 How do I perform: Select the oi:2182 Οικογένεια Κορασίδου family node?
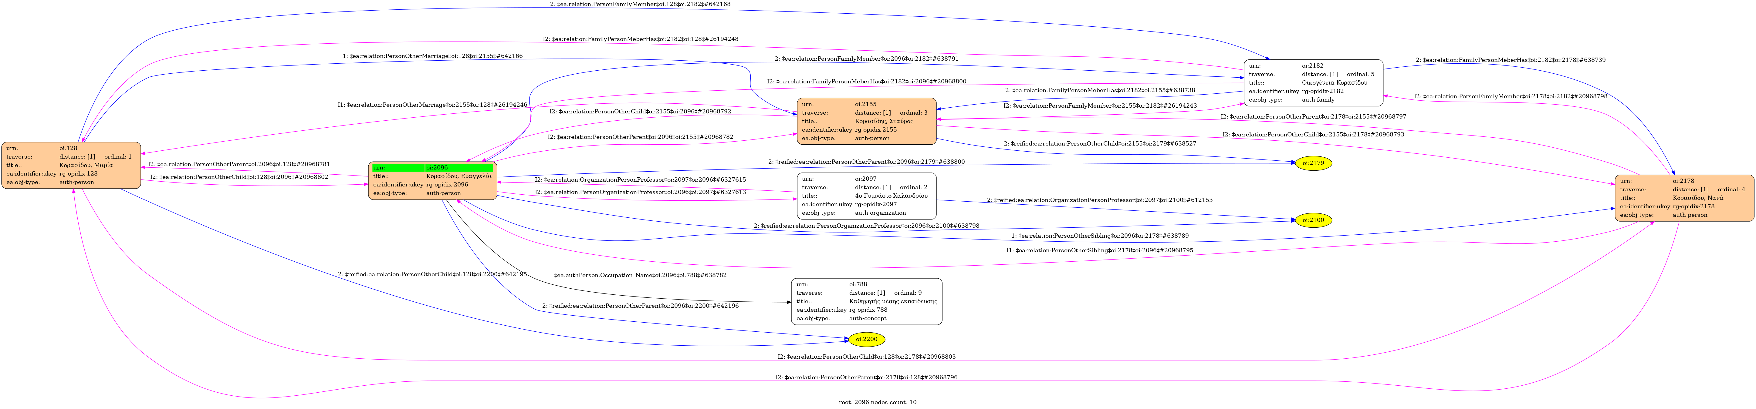click(1313, 83)
